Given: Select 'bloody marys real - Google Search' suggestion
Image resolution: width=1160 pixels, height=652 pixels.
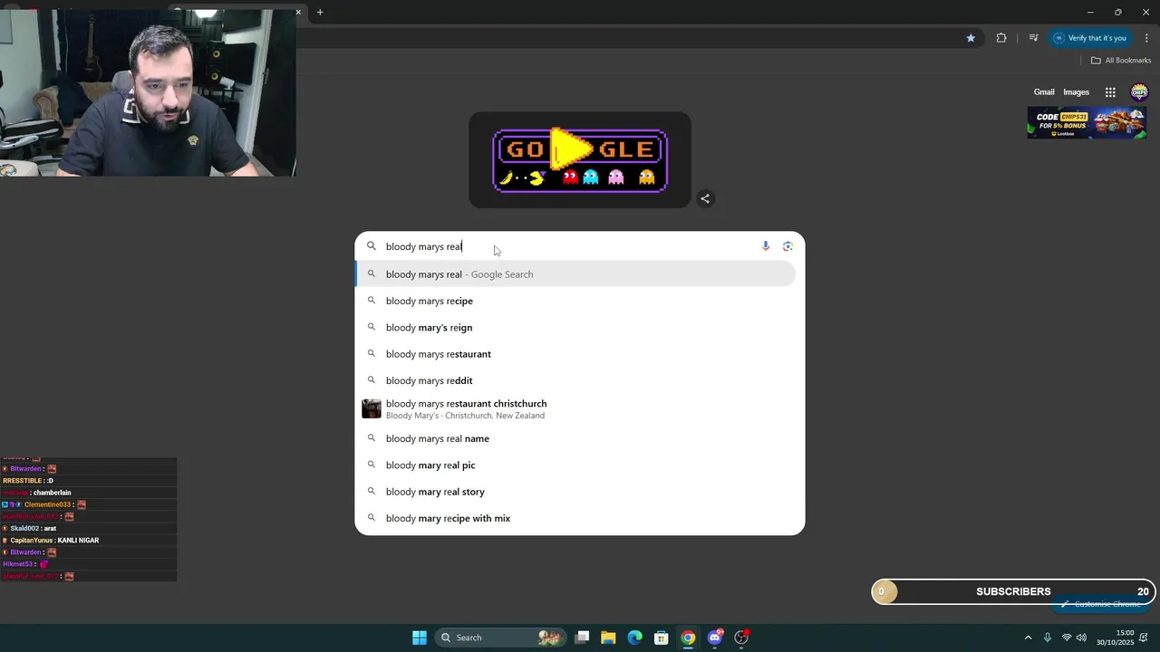Looking at the screenshot, I should (575, 274).
